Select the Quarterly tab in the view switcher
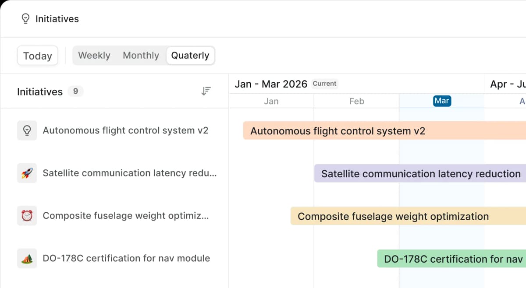526x288 pixels. (190, 55)
